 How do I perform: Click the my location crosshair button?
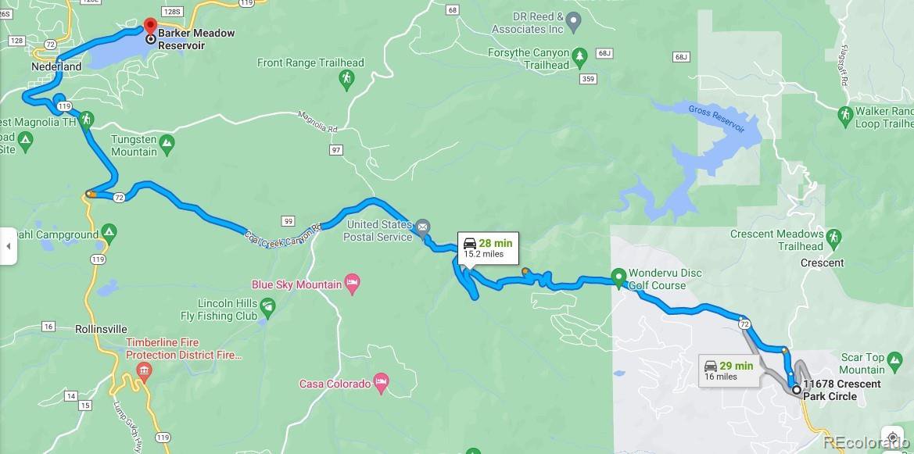coord(892,438)
